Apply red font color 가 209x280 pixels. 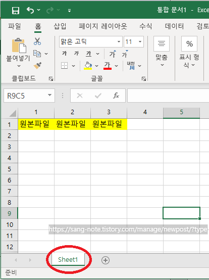pyautogui.click(x=108, y=66)
